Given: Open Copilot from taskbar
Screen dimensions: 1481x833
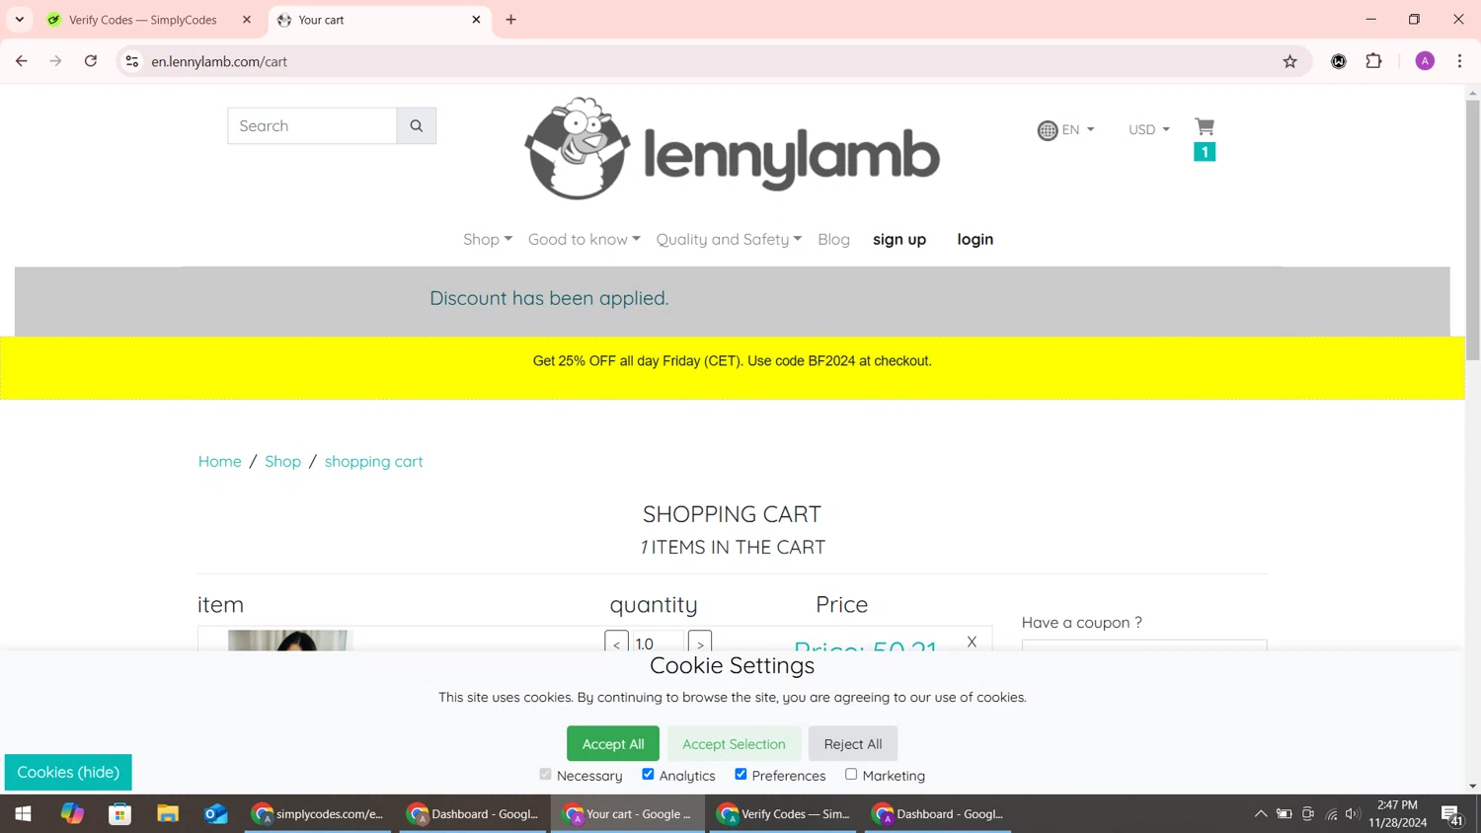Looking at the screenshot, I should coord(72,814).
